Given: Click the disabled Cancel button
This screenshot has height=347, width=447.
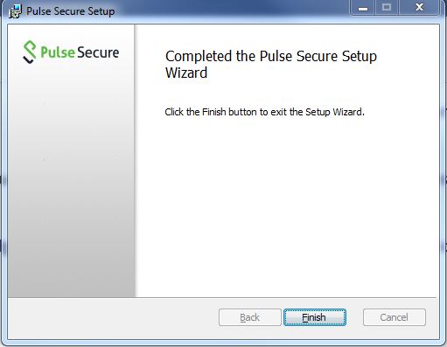Looking at the screenshot, I should tap(395, 317).
